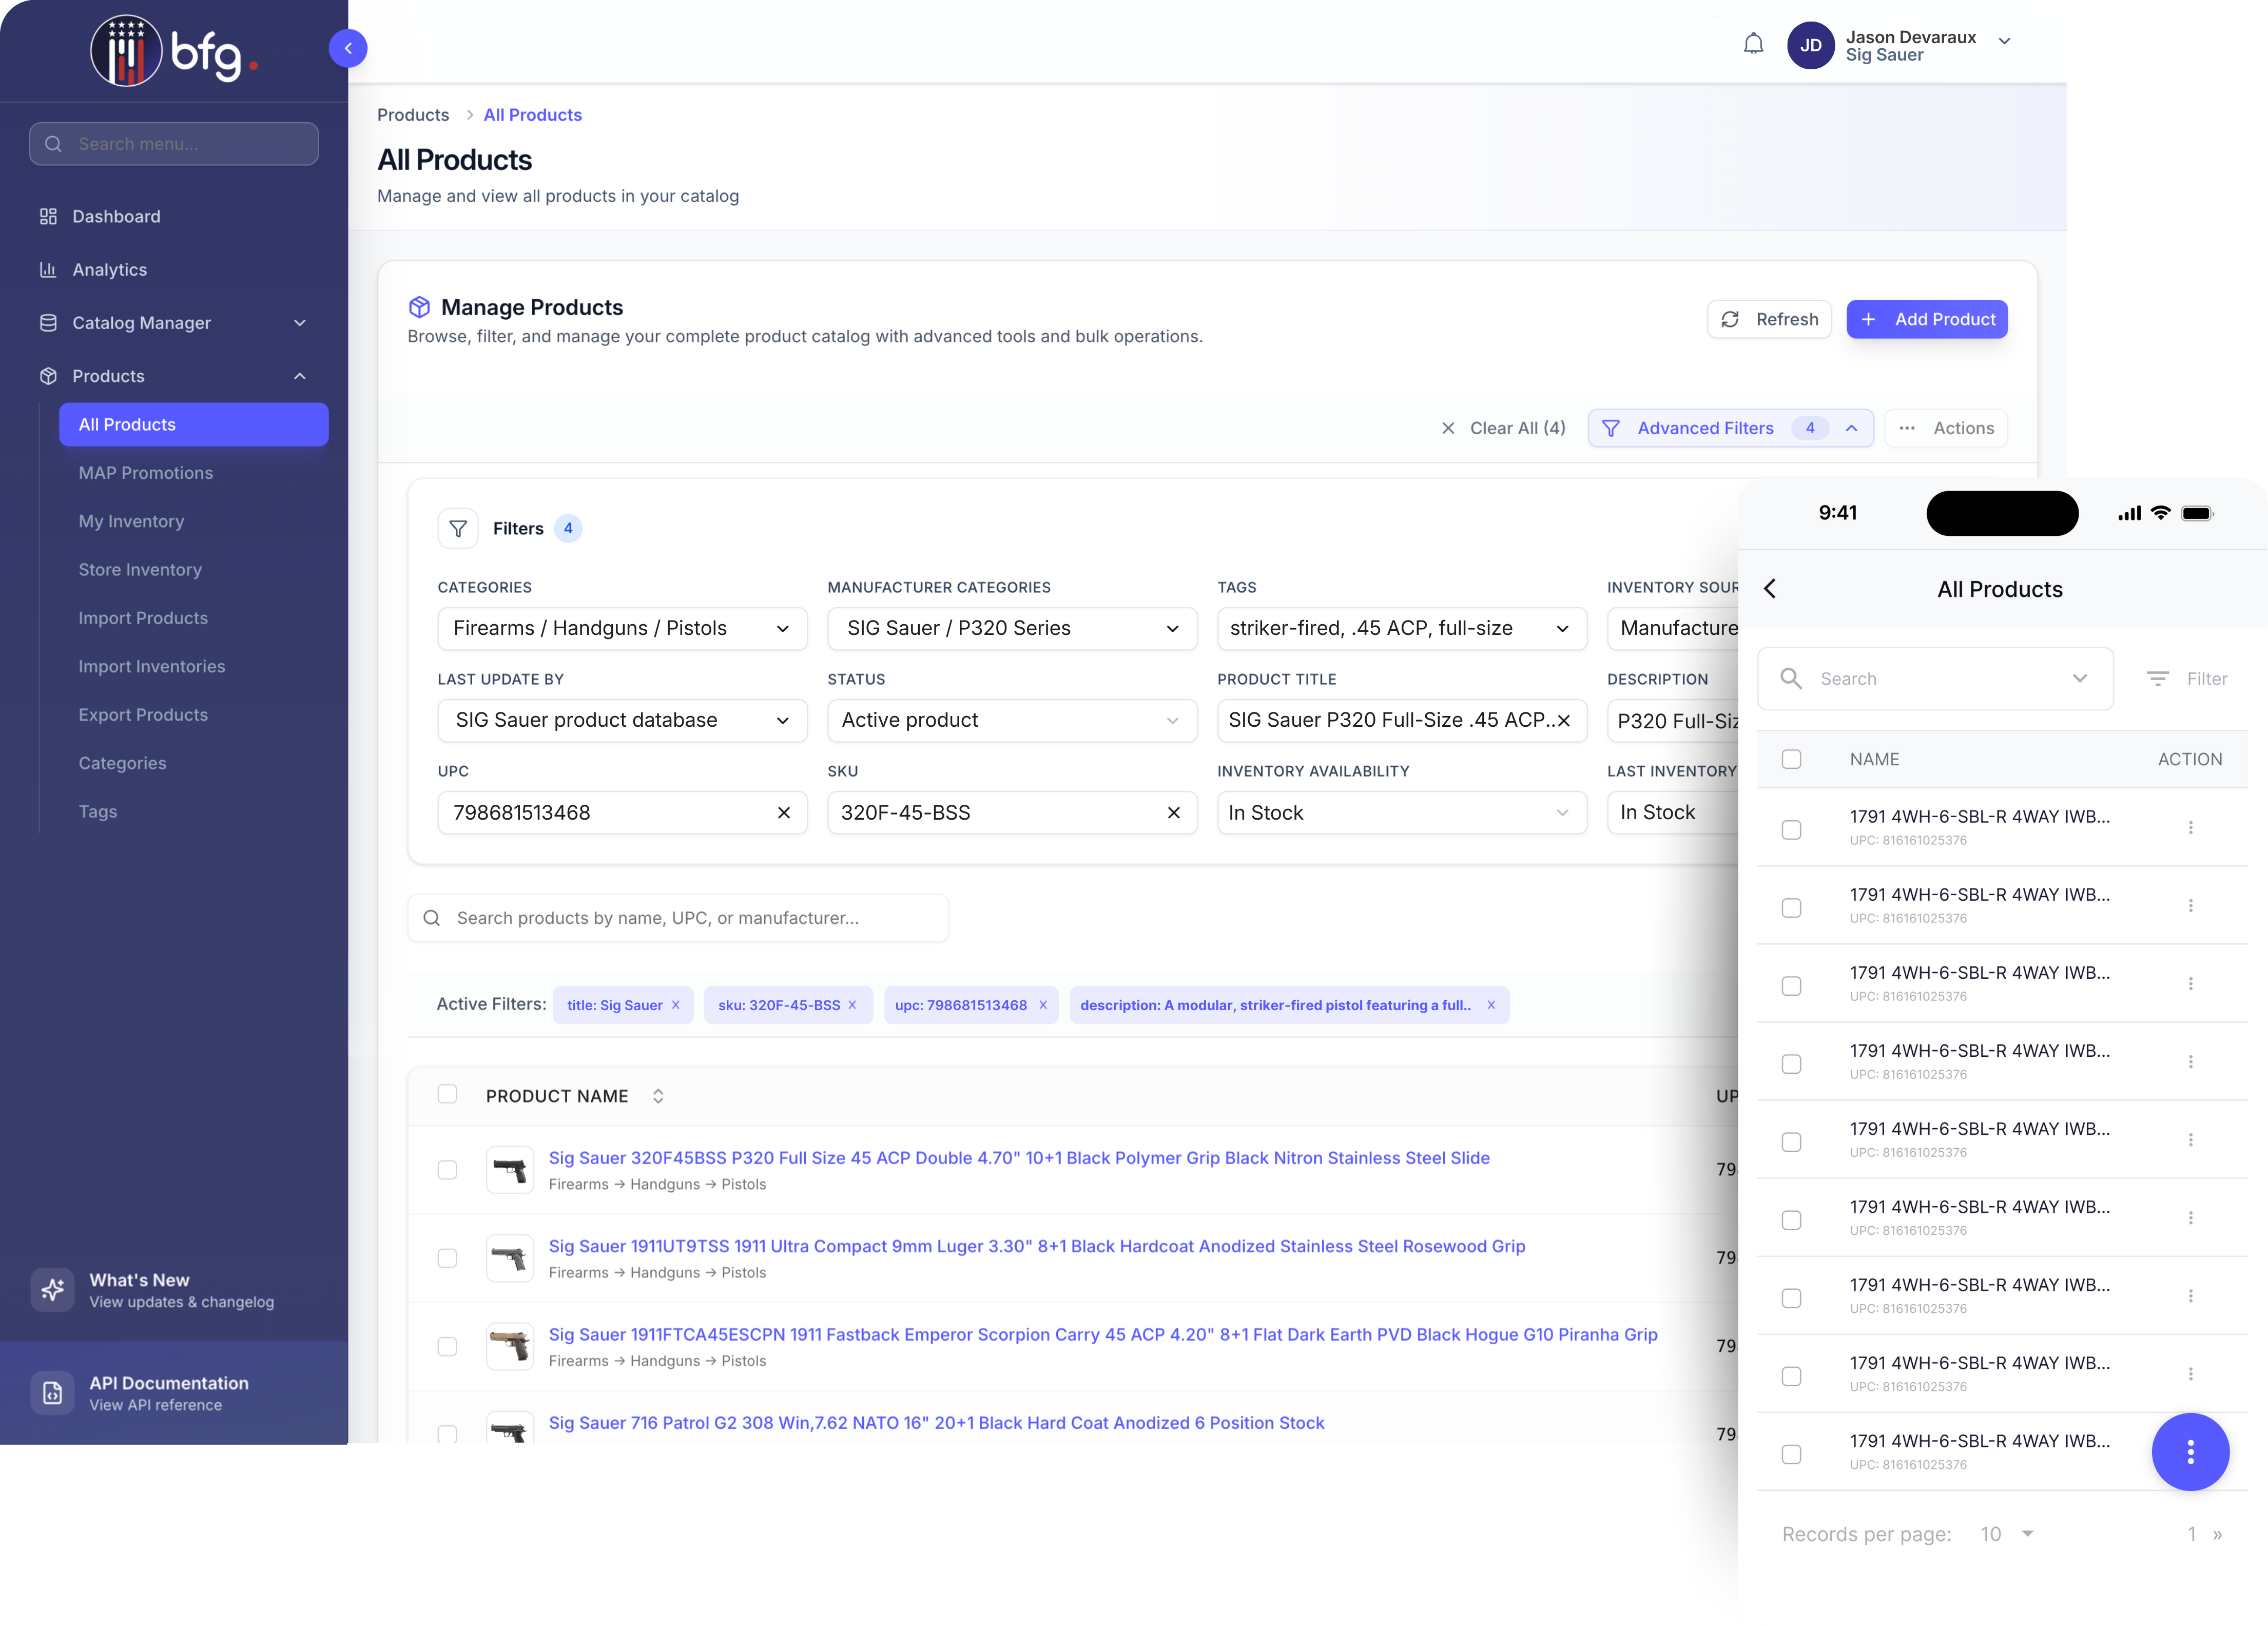Viewport: 2268px width, 1626px height.
Task: Click the back arrow in mobile header
Action: pos(1770,589)
